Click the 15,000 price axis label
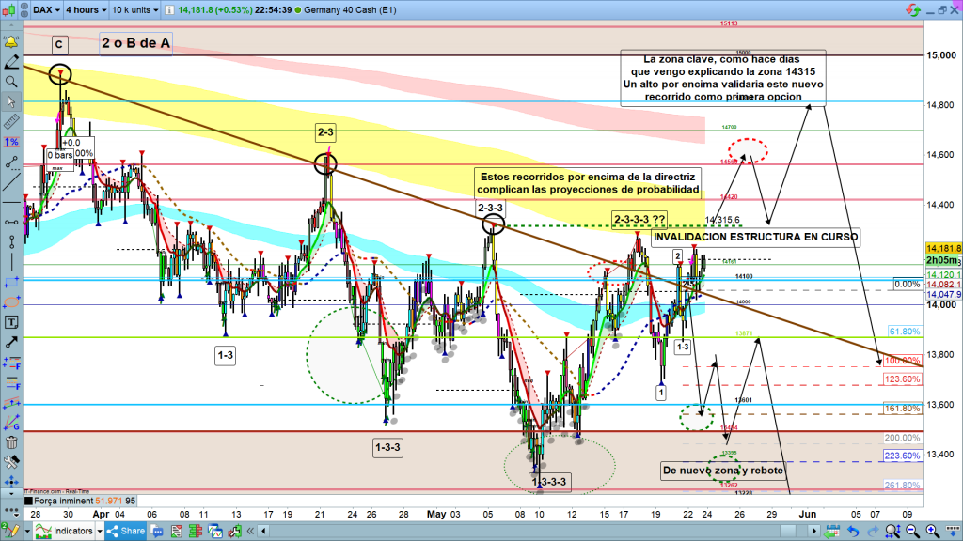Viewport: 963px width, 541px height. pos(941,55)
